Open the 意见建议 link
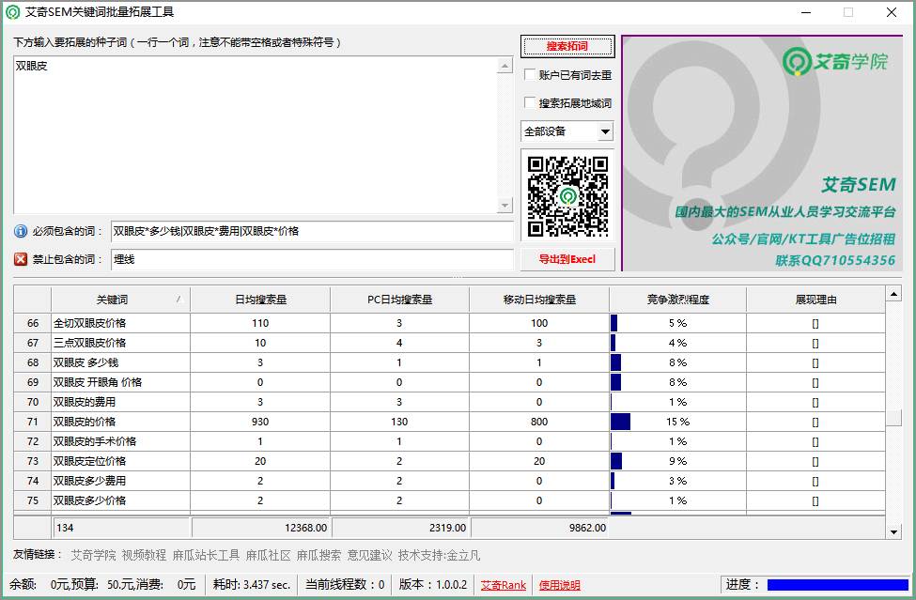 tap(369, 555)
